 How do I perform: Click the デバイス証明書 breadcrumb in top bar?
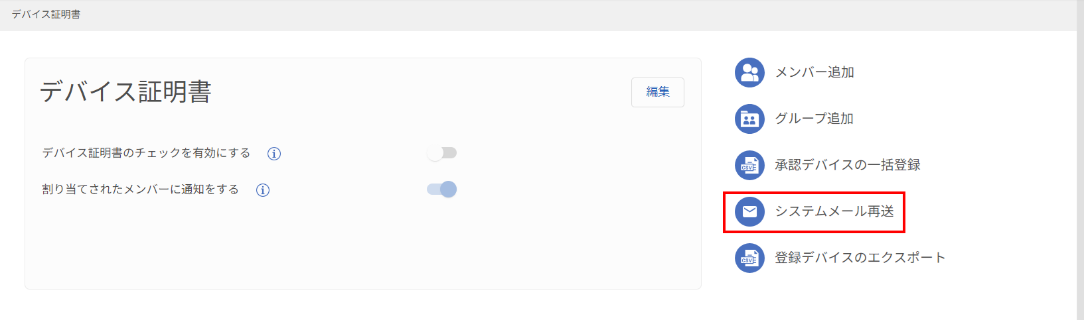46,14
